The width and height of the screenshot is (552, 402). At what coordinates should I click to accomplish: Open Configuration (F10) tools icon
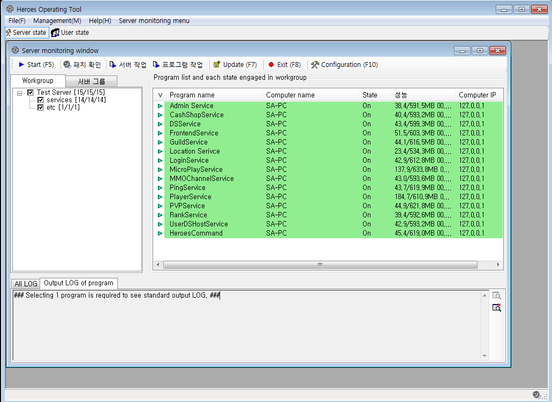(315, 65)
